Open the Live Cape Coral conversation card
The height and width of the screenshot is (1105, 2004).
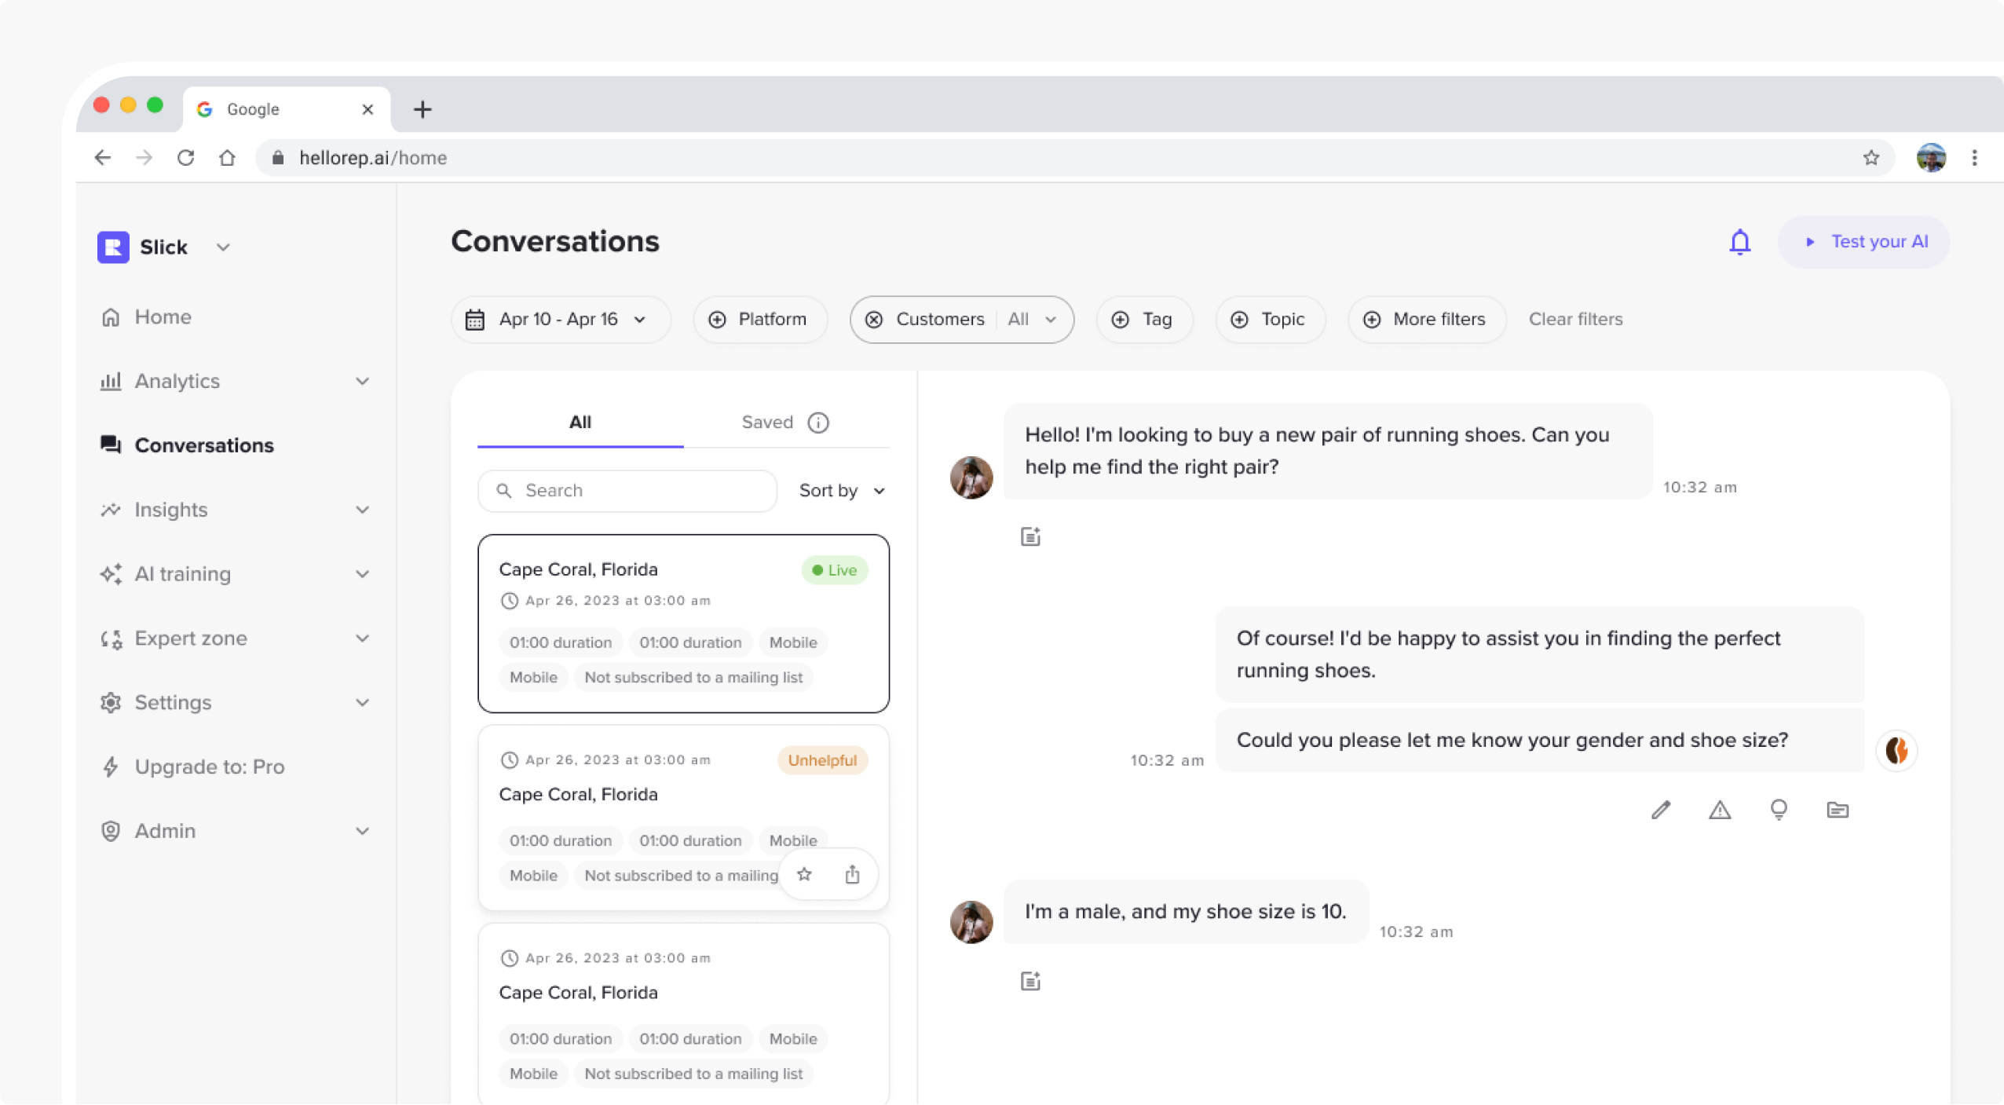(x=683, y=624)
